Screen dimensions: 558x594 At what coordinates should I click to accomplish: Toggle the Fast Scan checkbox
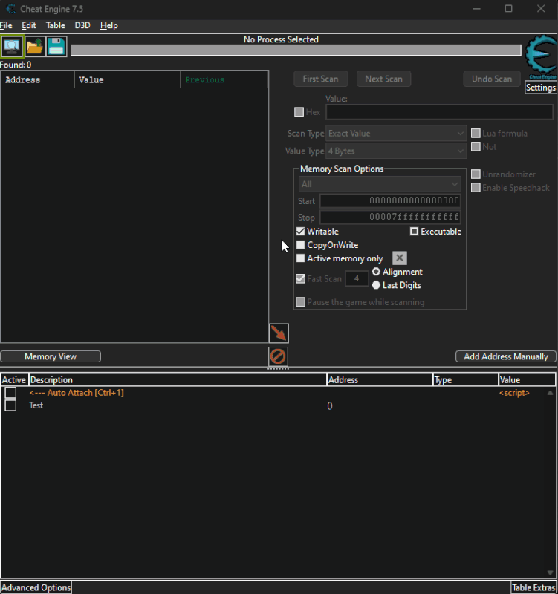[x=300, y=279]
